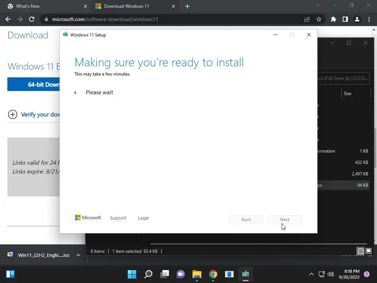Open network status in system tray
377x283 pixels.
click(x=321, y=274)
